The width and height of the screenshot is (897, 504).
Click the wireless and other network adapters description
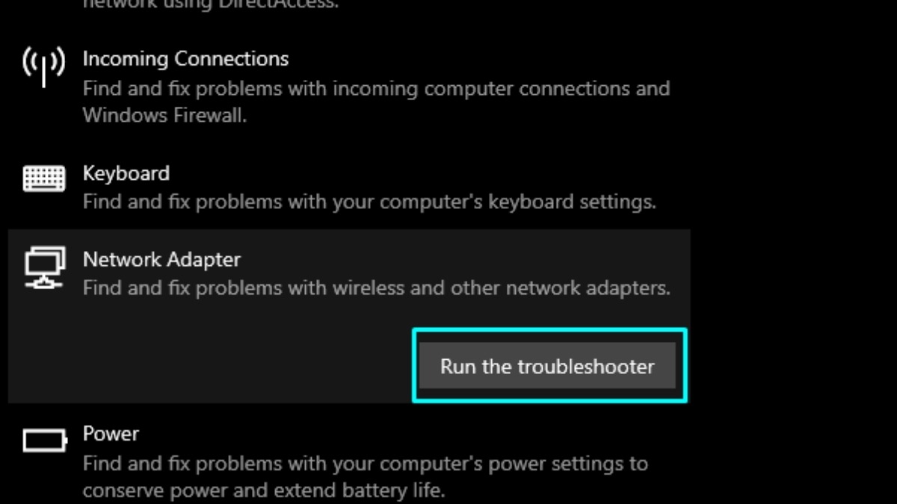(x=377, y=287)
